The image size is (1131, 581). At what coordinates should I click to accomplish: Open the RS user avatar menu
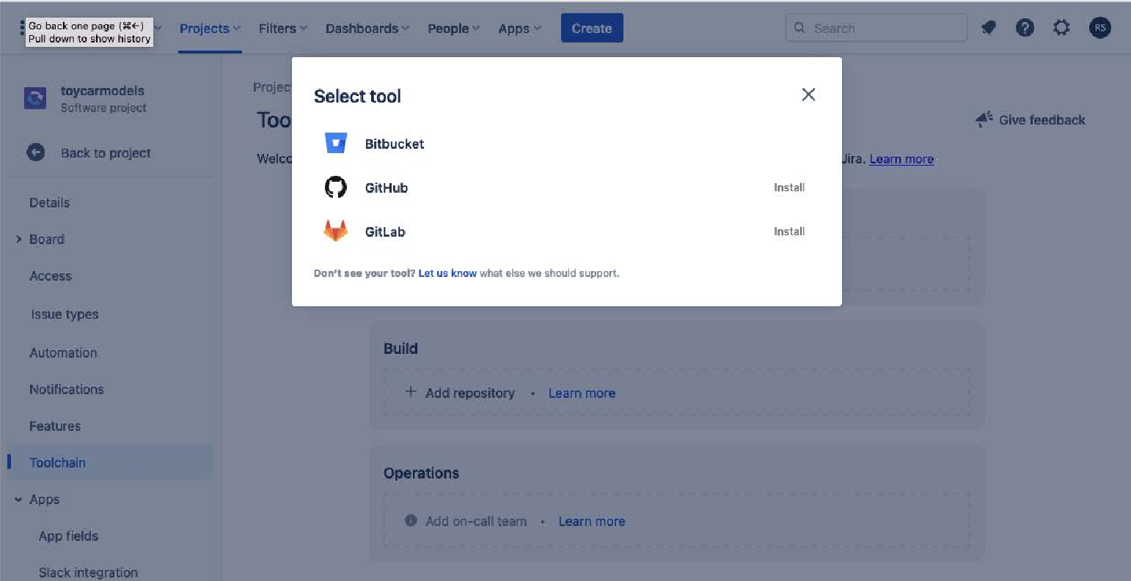(x=1099, y=28)
